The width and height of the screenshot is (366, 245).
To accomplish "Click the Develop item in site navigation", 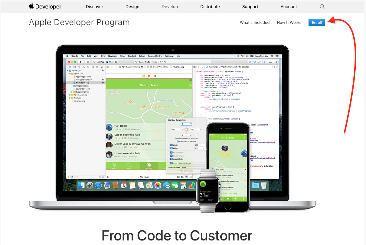I will (170, 7).
